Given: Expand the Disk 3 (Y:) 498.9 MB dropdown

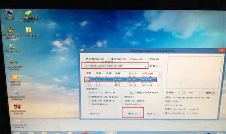Looking at the screenshot, I should 131,93.
